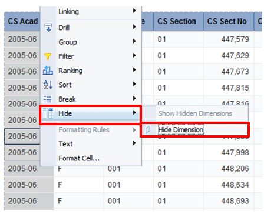Expand the arrow next to Drill

(134, 26)
